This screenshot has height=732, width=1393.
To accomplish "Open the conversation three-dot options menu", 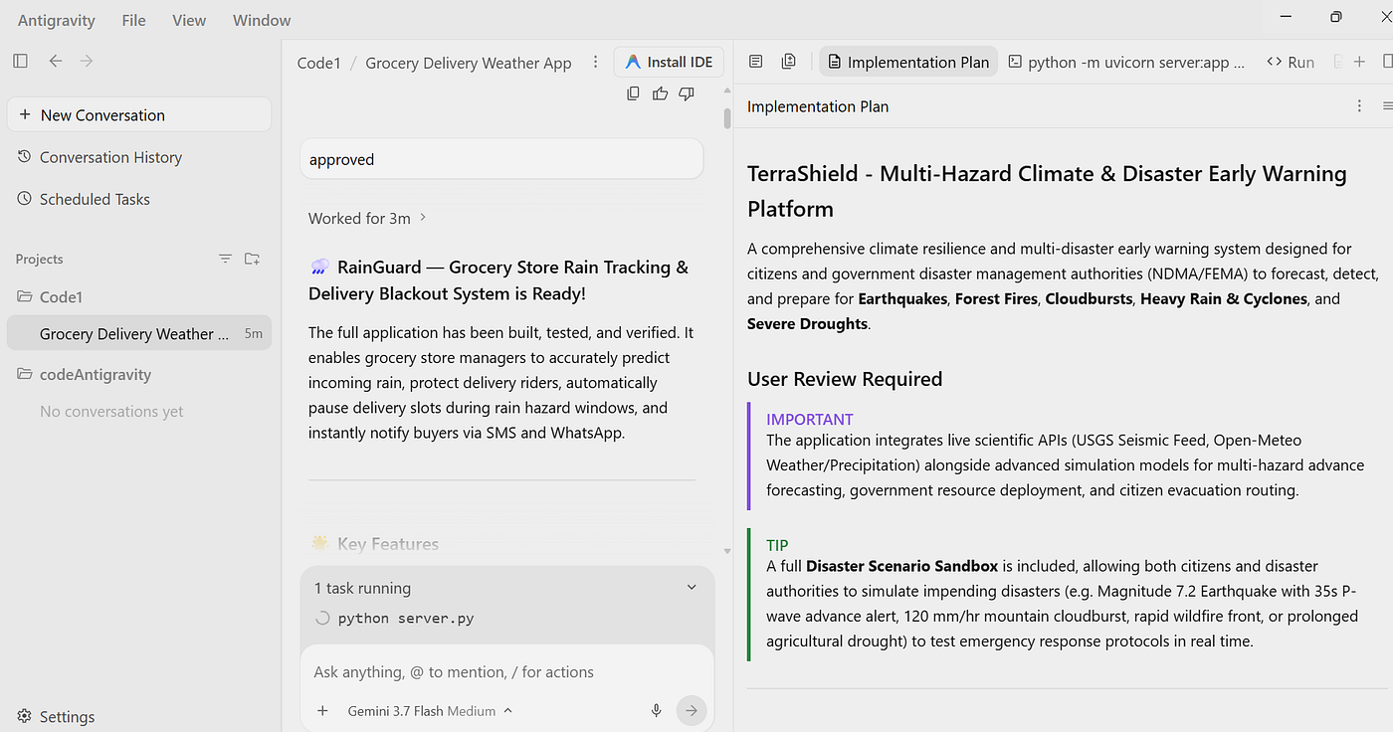I will coord(595,62).
